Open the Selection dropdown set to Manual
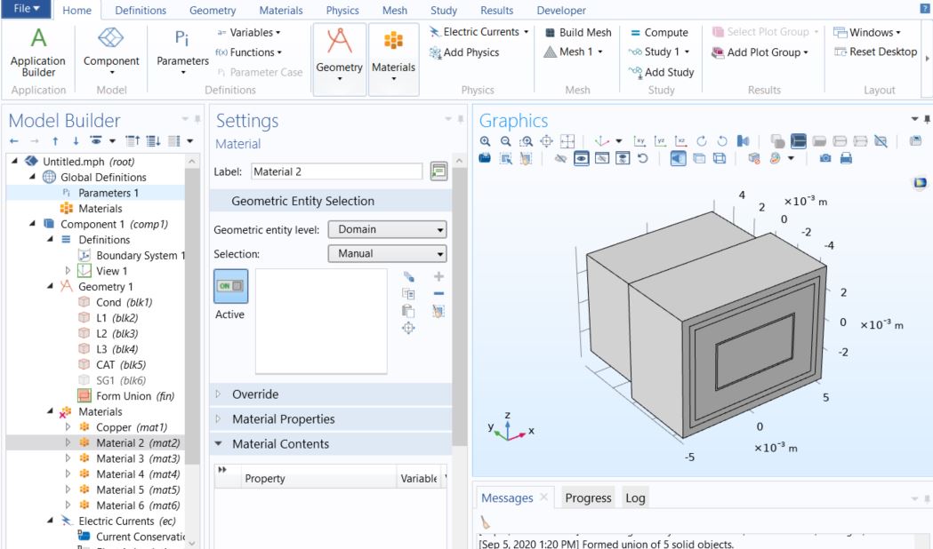The height and width of the screenshot is (549, 933). [x=387, y=254]
